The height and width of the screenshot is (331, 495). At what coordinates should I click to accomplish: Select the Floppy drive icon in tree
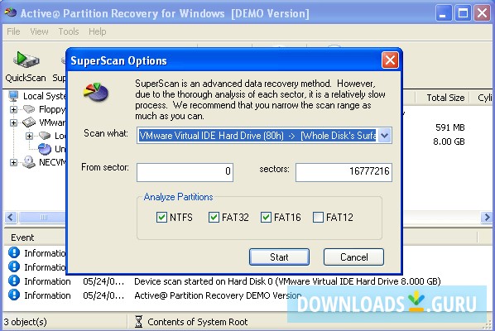[29, 109]
